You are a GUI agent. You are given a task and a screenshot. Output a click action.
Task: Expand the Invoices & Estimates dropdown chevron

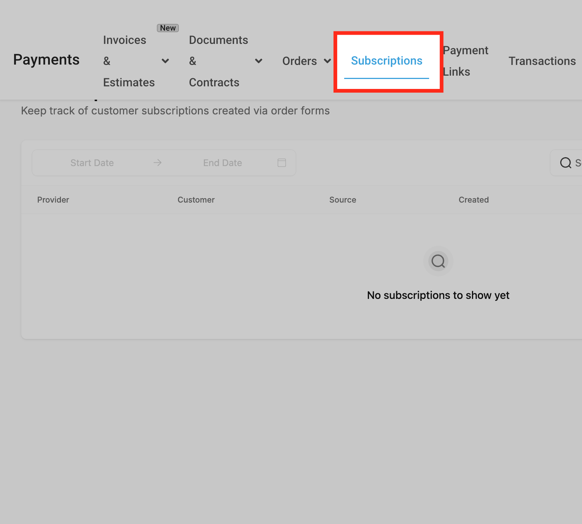165,61
